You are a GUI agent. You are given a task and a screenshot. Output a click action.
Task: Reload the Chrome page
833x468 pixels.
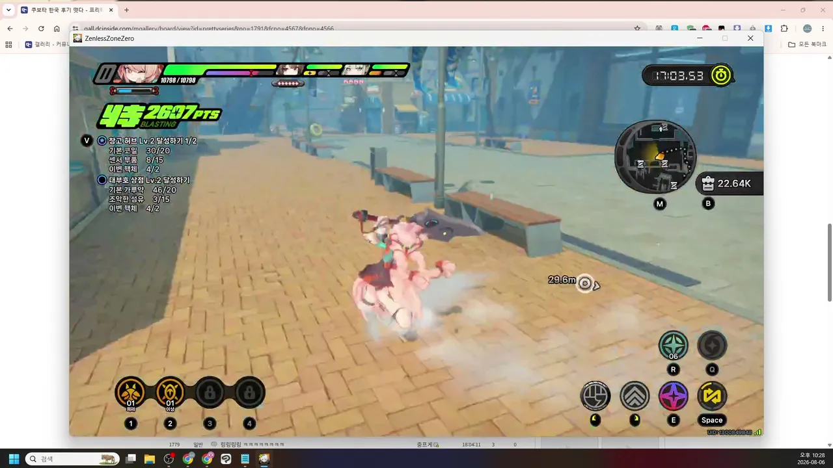41,29
